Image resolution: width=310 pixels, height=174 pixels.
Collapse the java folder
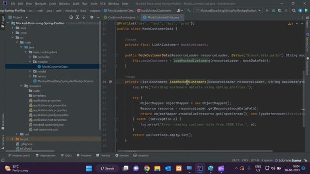coord(21,47)
